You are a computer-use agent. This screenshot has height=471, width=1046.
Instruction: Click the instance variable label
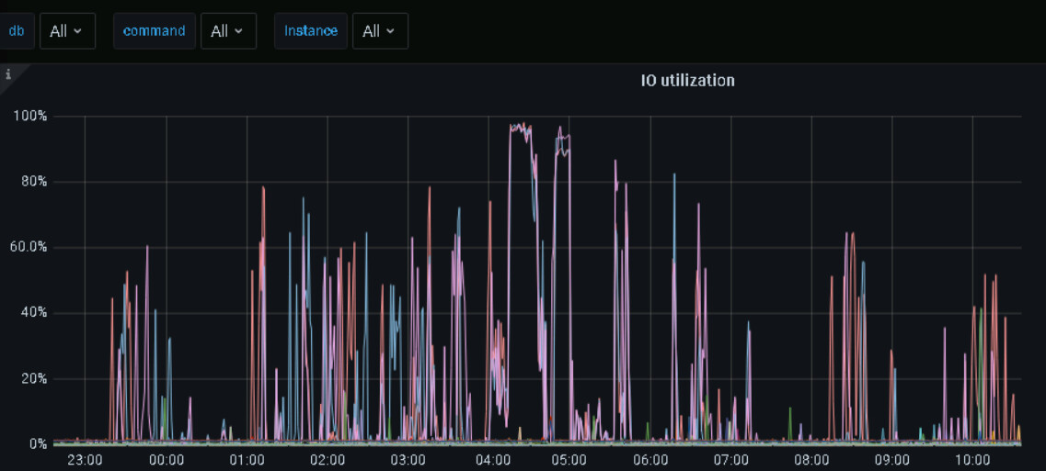point(311,30)
